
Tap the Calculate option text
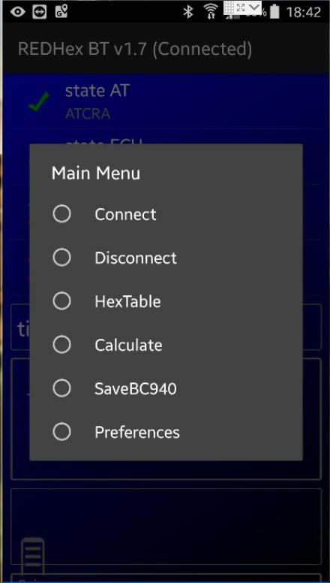click(128, 346)
